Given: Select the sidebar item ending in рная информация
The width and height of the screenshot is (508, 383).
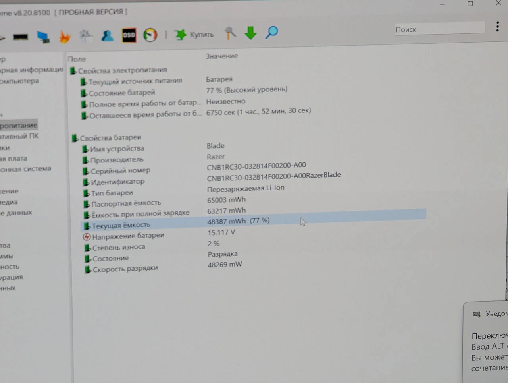Looking at the screenshot, I should click(x=31, y=70).
